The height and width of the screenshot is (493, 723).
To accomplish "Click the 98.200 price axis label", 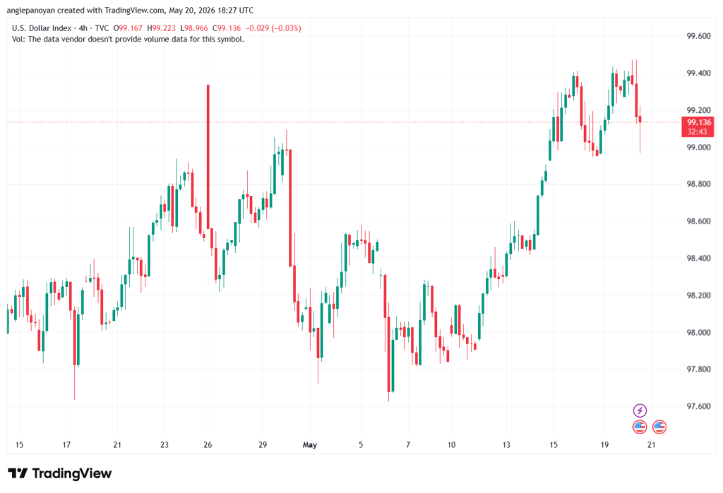I will 698,296.
